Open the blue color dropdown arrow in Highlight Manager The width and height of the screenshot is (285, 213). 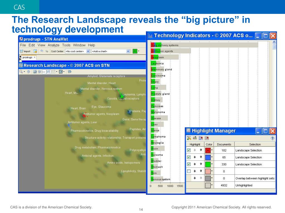[x=212, y=157]
